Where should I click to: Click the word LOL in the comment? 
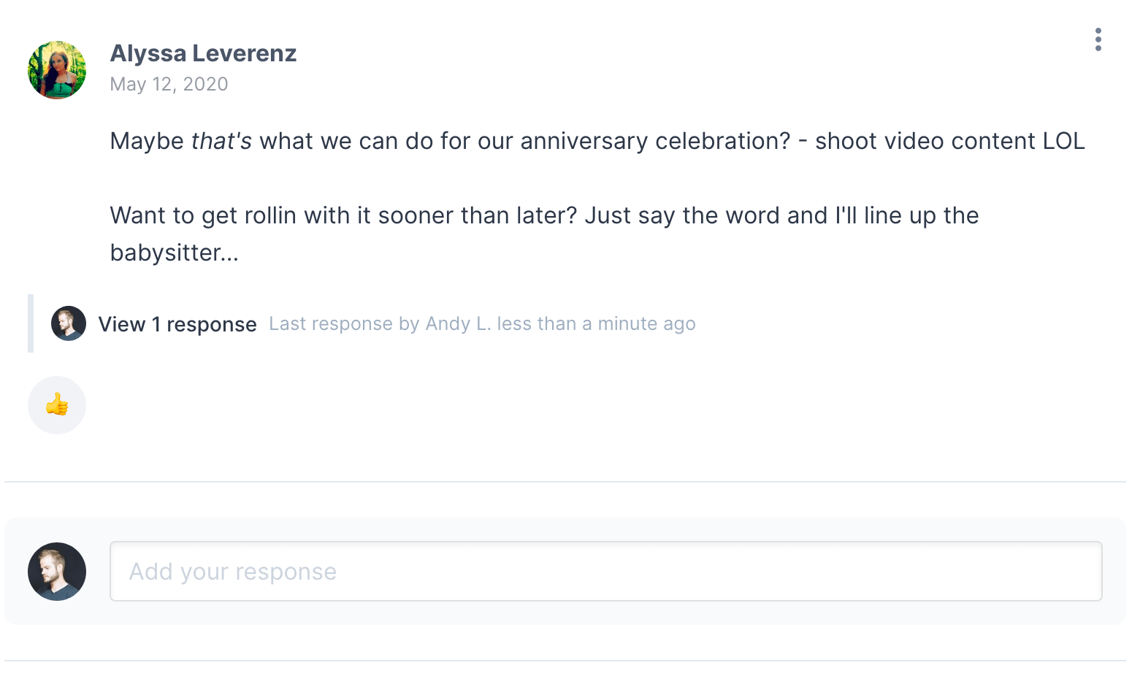point(1063,141)
